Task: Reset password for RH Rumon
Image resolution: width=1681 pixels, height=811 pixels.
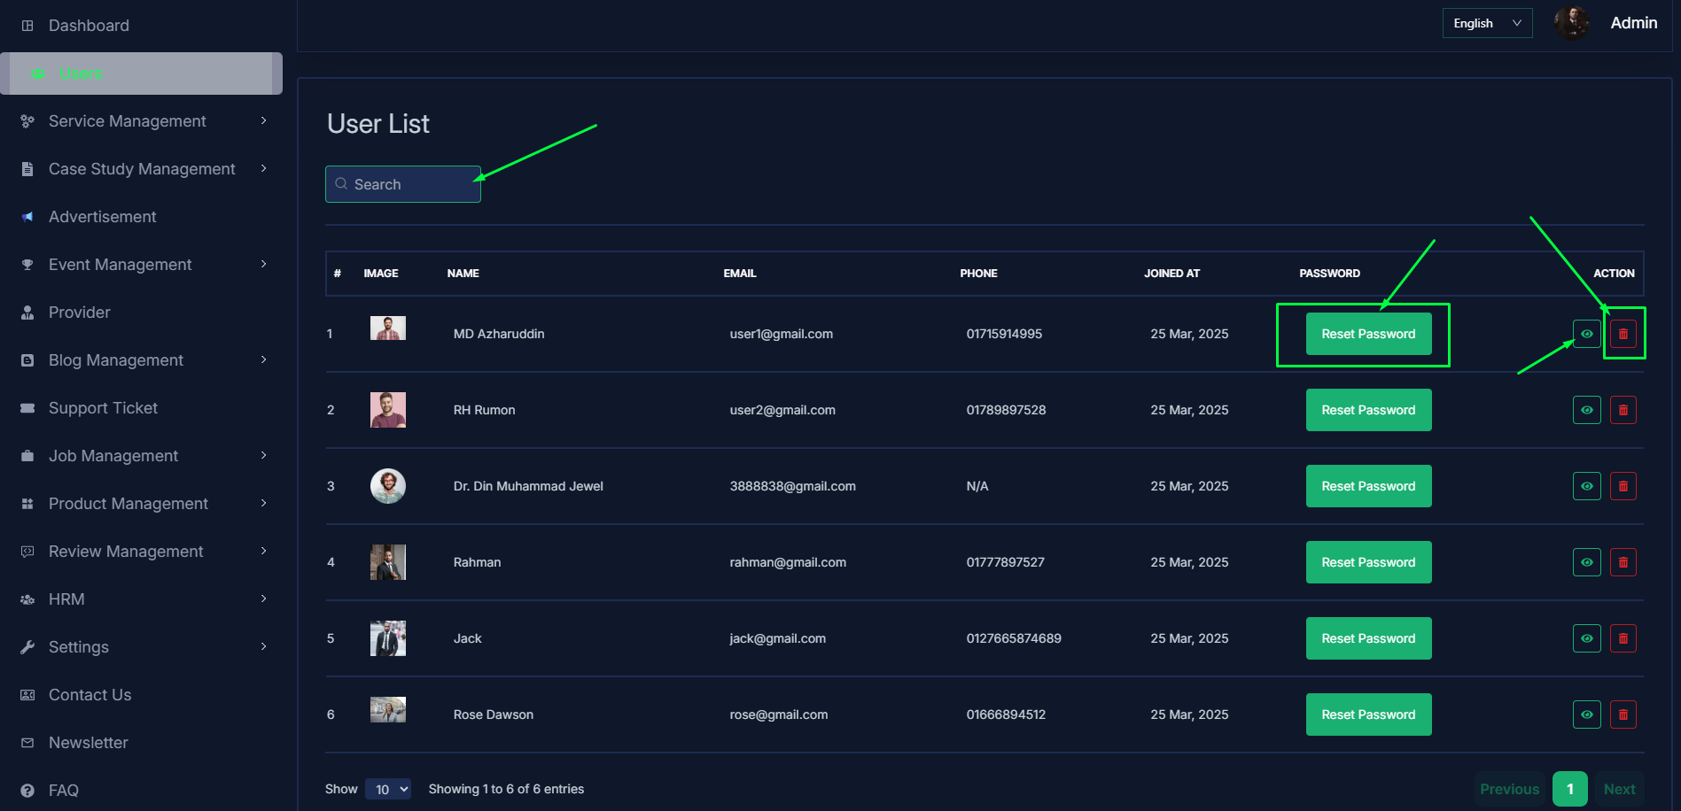Action: coord(1369,410)
